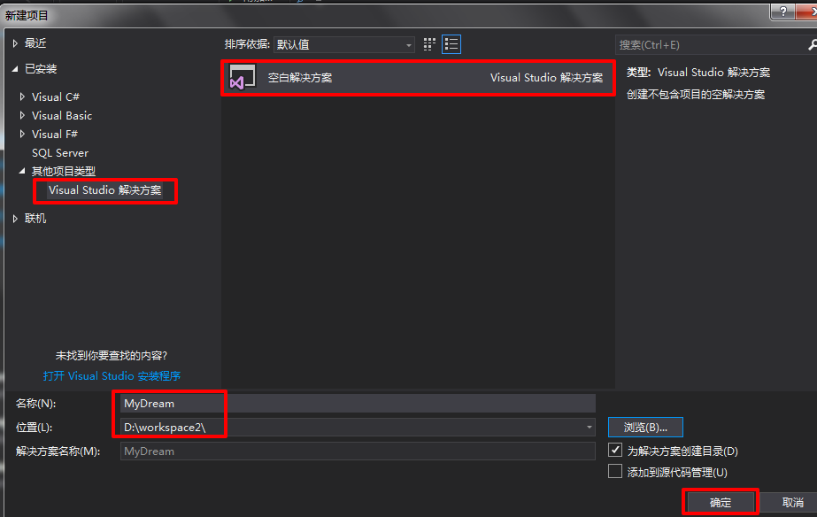The height and width of the screenshot is (517, 817).
Task: Select 其他项目类型 category label
Action: pyautogui.click(x=64, y=172)
